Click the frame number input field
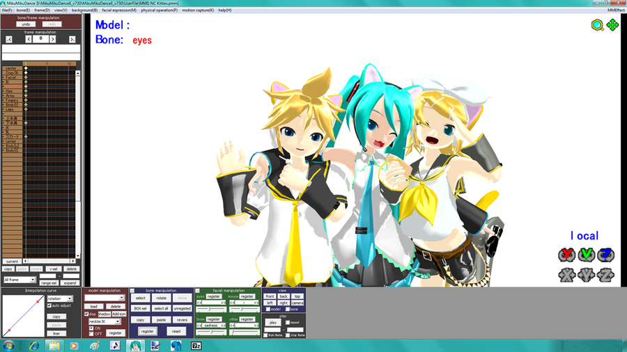The image size is (627, 352). pyautogui.click(x=40, y=39)
